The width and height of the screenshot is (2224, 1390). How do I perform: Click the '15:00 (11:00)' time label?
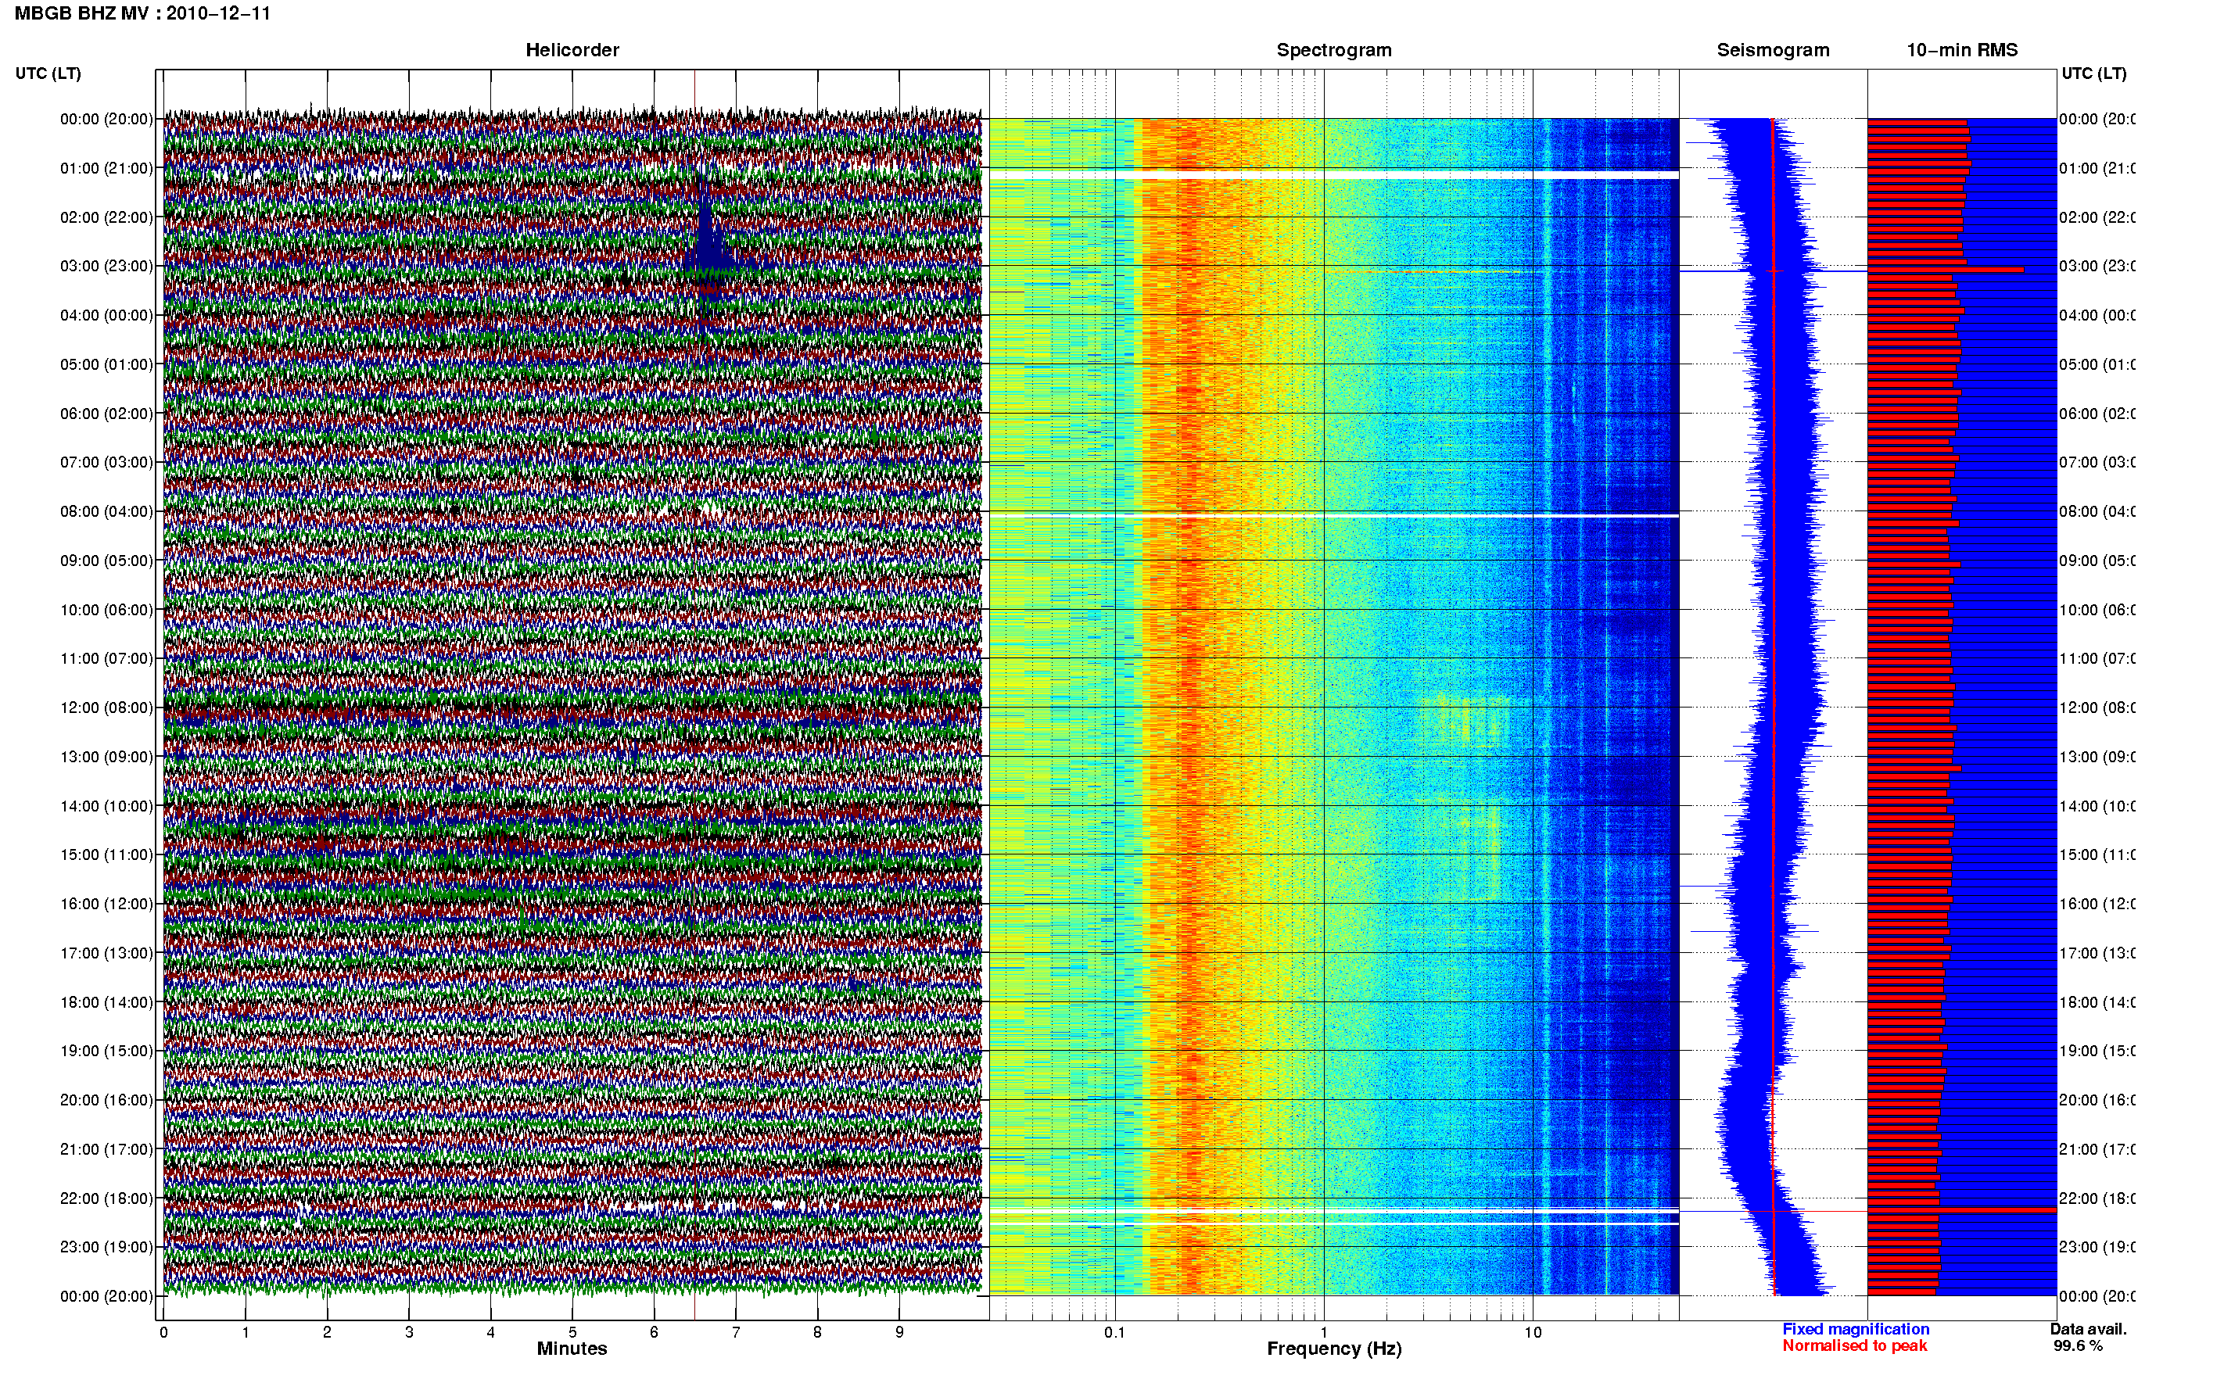click(x=106, y=854)
